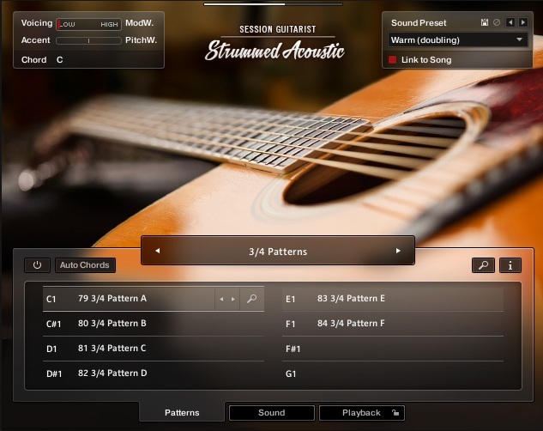
Task: Open pattern browser magnifier above pattern list
Action: [483, 265]
